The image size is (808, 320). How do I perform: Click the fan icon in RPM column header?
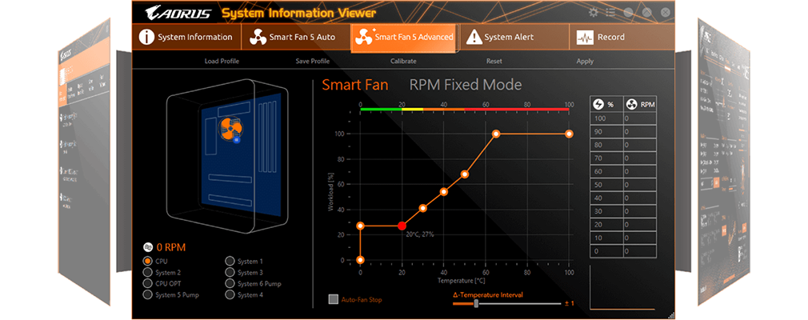click(630, 104)
